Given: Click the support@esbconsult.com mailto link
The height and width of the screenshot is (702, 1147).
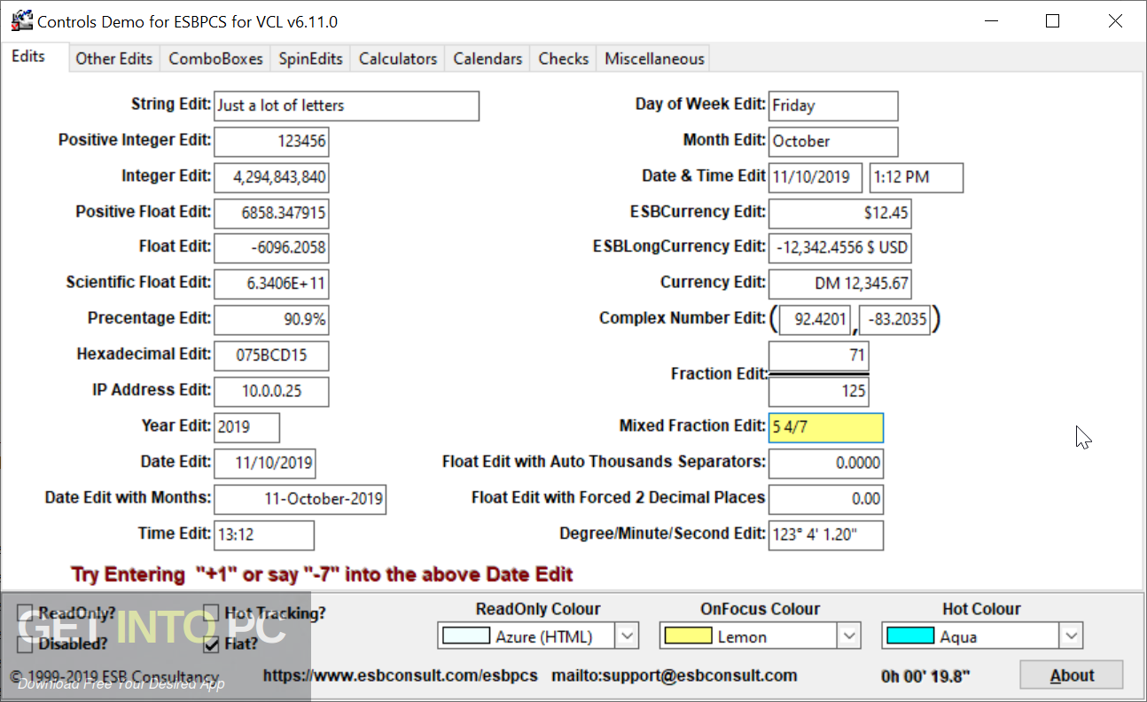Looking at the screenshot, I should point(675,675).
